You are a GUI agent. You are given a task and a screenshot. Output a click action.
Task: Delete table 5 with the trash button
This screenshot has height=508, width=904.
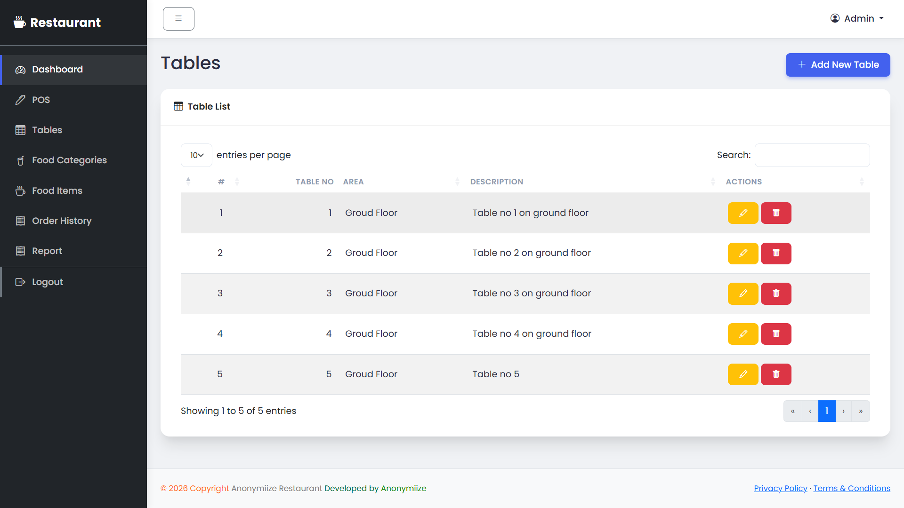click(776, 374)
